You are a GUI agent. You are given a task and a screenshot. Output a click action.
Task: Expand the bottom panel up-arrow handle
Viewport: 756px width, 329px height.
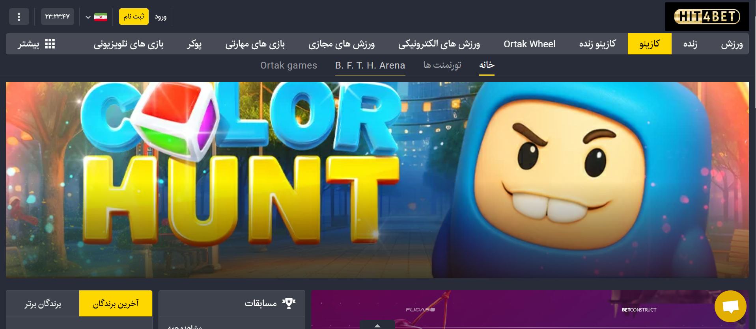(377, 325)
